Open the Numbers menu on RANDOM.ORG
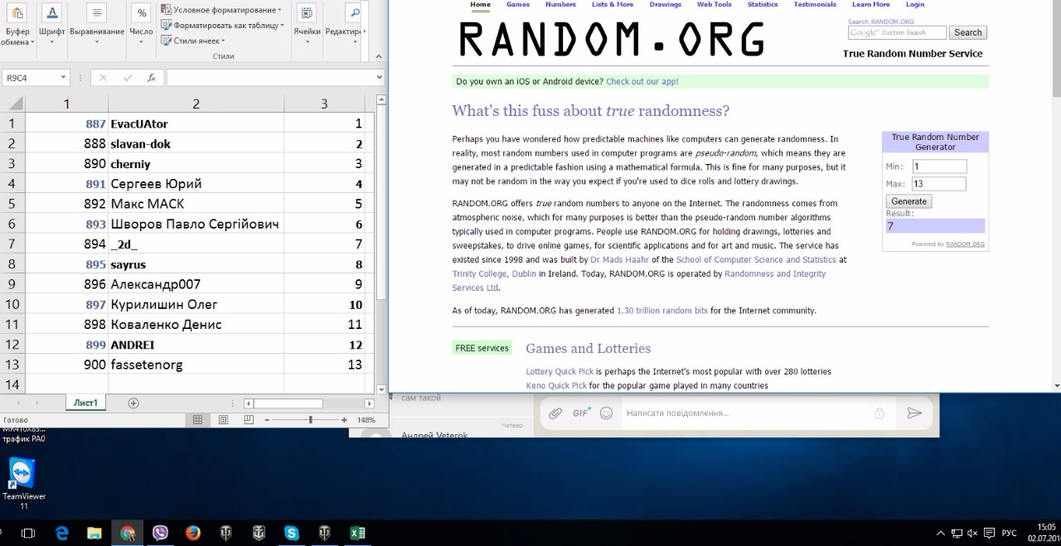 point(560,5)
